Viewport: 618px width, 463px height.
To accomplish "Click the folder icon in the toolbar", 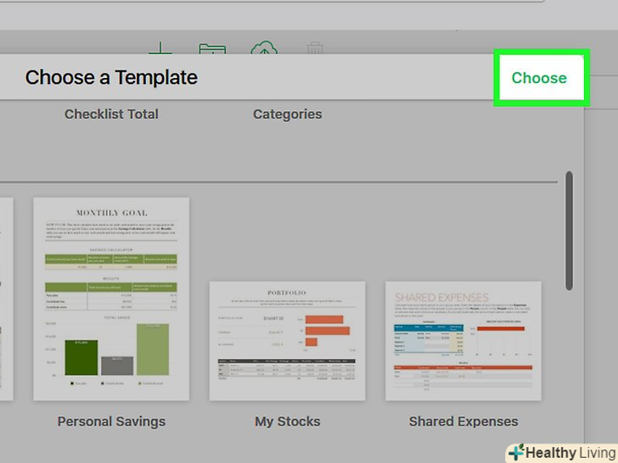I will pyautogui.click(x=212, y=48).
